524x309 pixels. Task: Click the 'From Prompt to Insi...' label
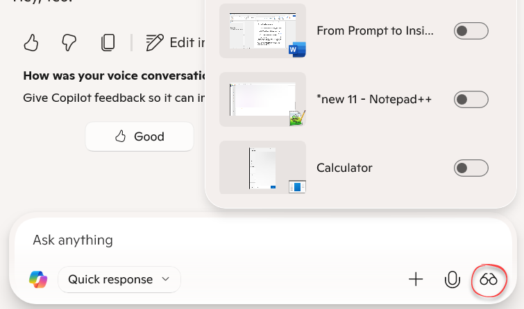pos(375,30)
